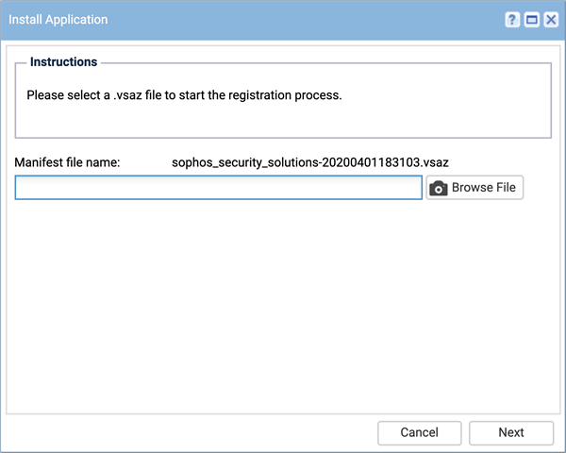Close the Install Application dialog

point(551,20)
